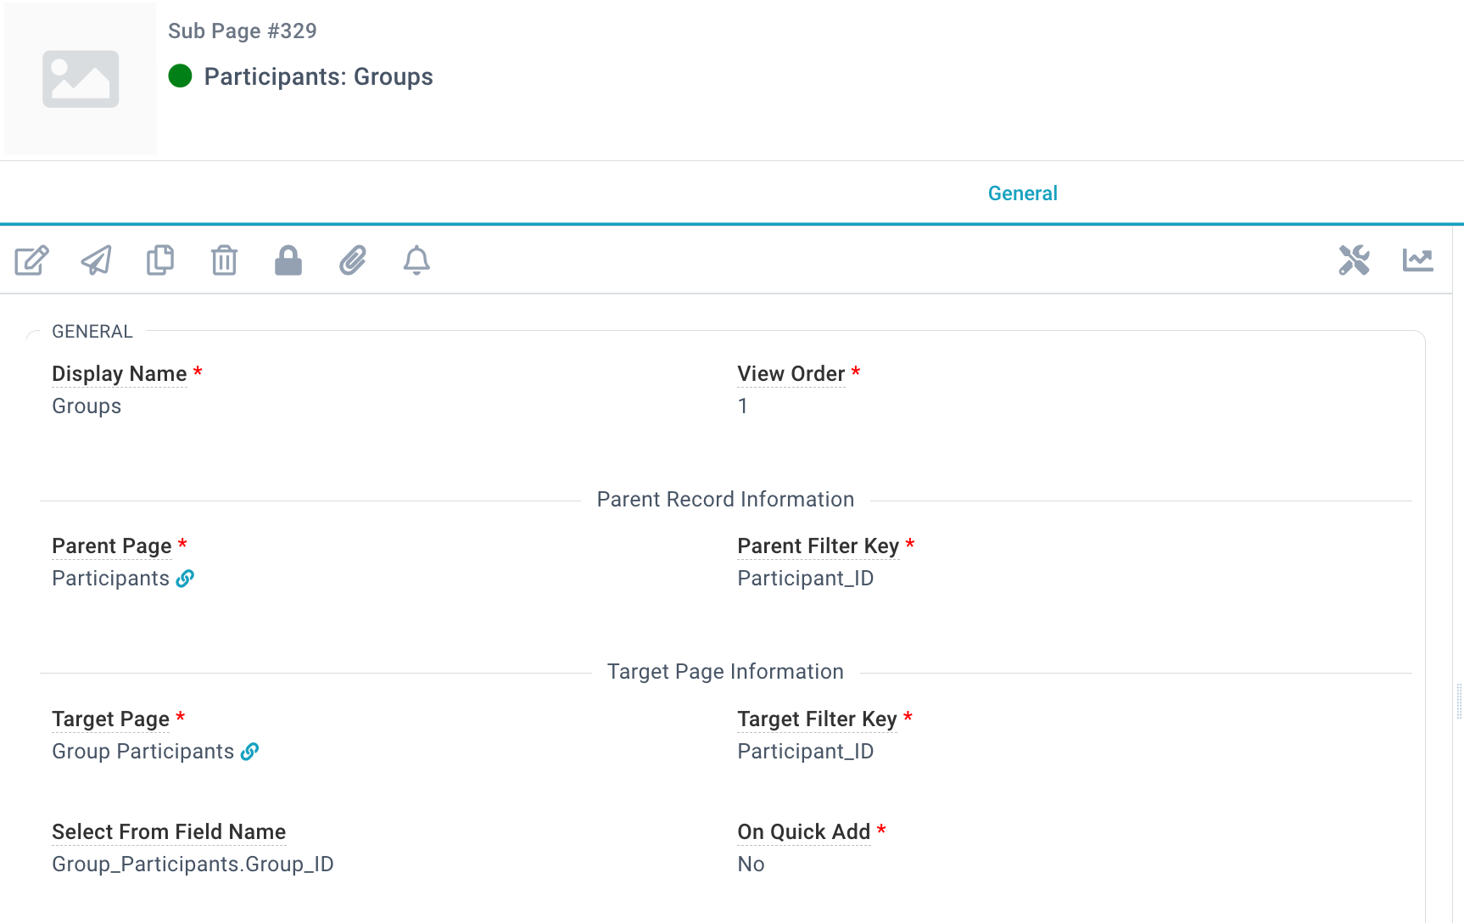Click the padlock security icon

288,260
